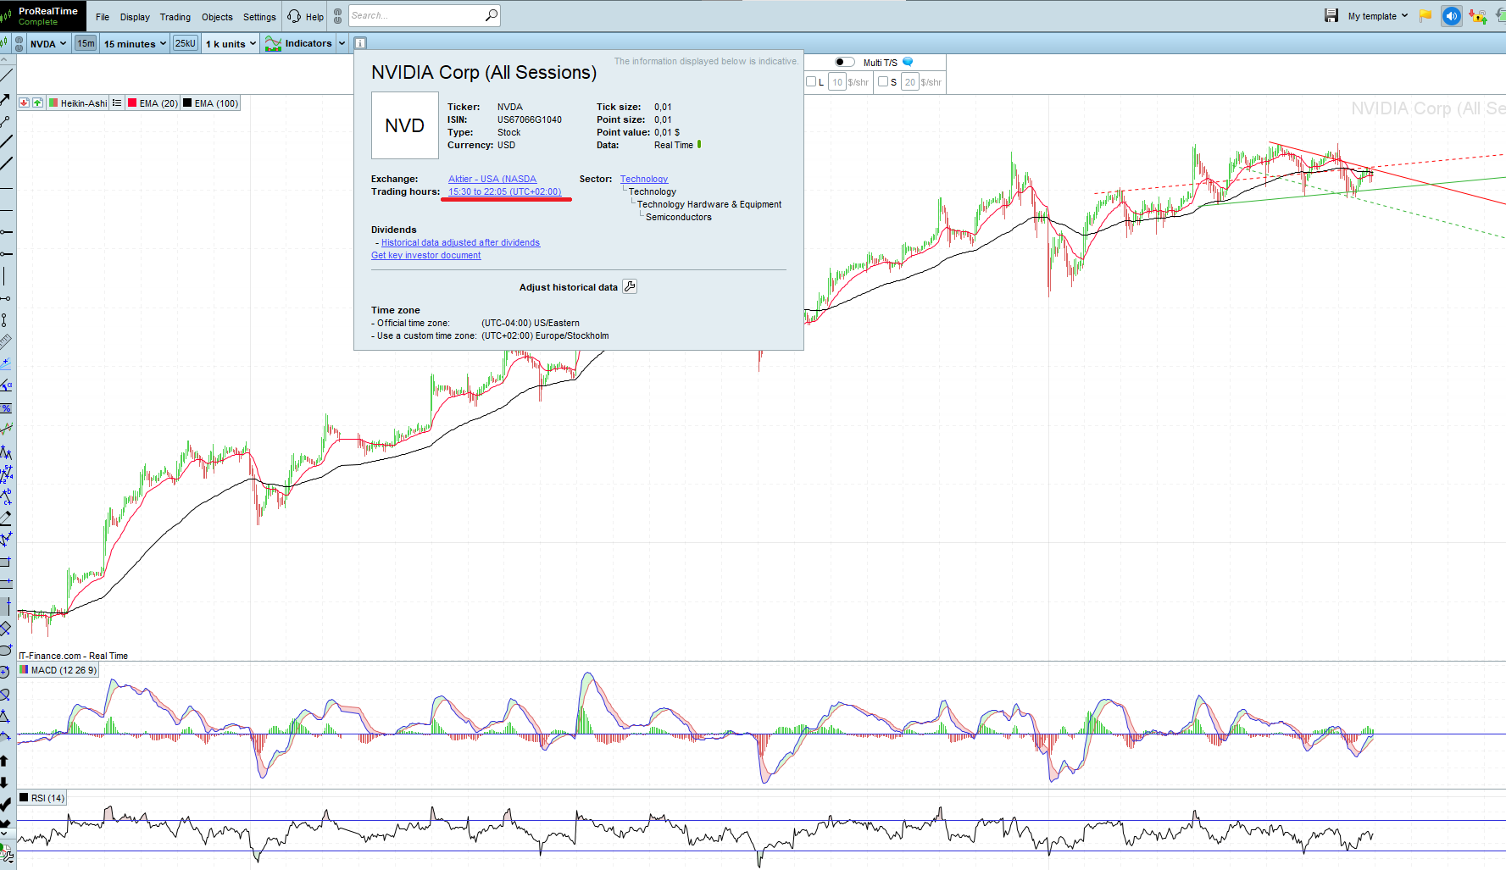Click the NVD logo box in the info panel
This screenshot has width=1506, height=870.
(x=405, y=125)
